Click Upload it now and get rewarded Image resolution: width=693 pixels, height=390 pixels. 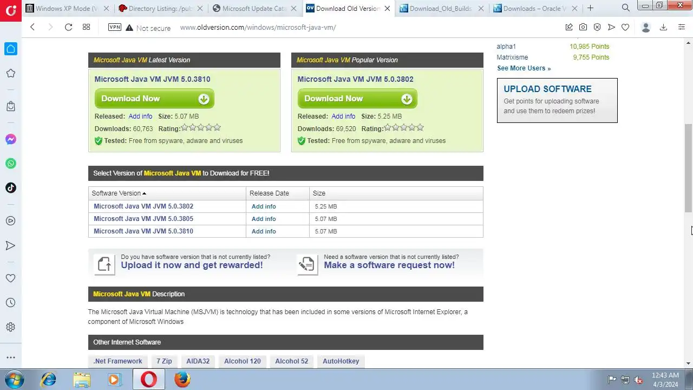click(x=192, y=265)
